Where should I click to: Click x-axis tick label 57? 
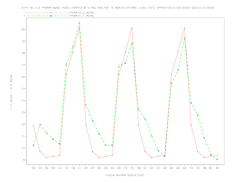[158, 168]
